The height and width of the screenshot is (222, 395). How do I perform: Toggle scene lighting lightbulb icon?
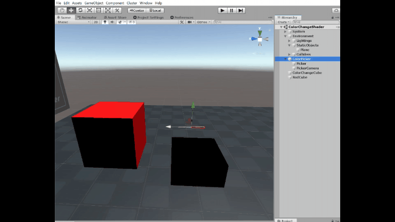click(x=105, y=22)
